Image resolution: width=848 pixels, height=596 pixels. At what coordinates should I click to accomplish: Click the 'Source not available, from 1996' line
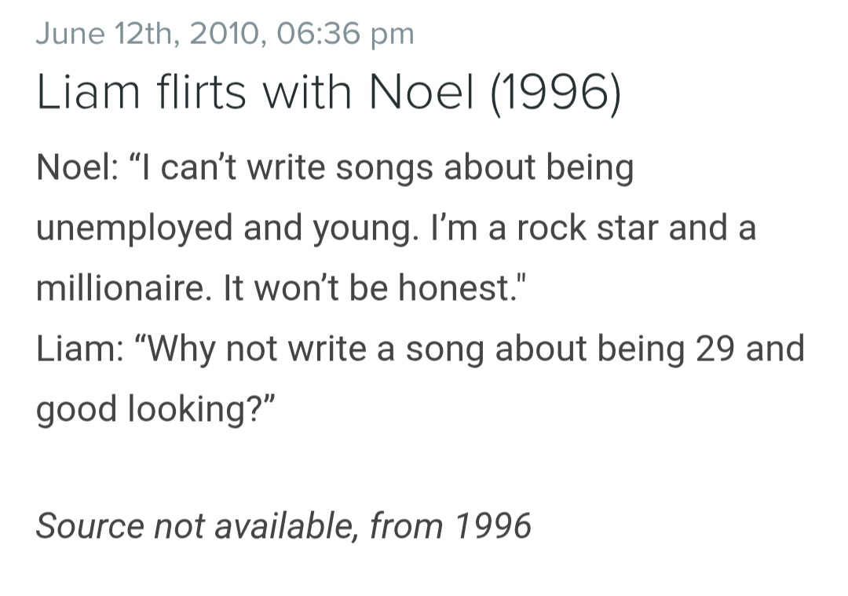click(283, 525)
